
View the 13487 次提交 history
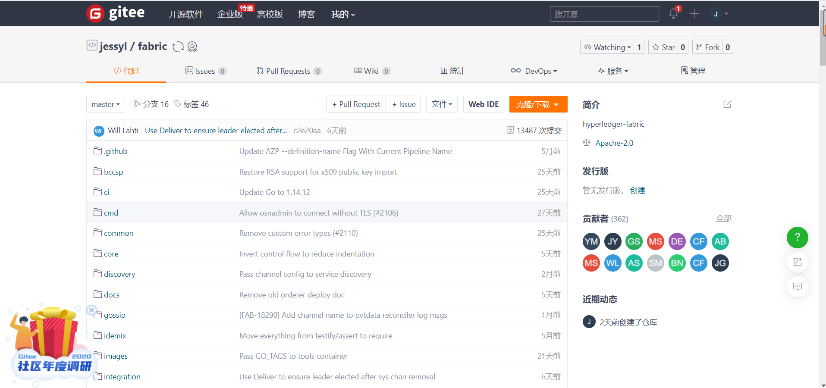click(x=534, y=131)
